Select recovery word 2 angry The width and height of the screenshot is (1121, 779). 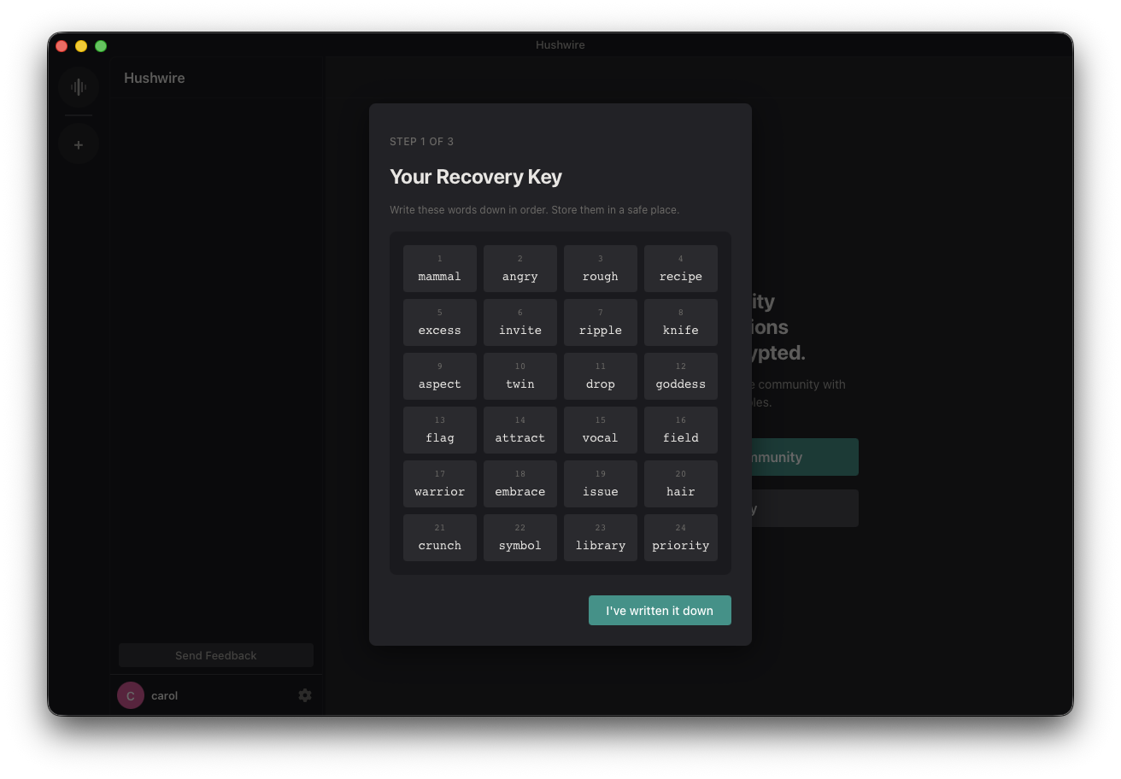point(520,268)
